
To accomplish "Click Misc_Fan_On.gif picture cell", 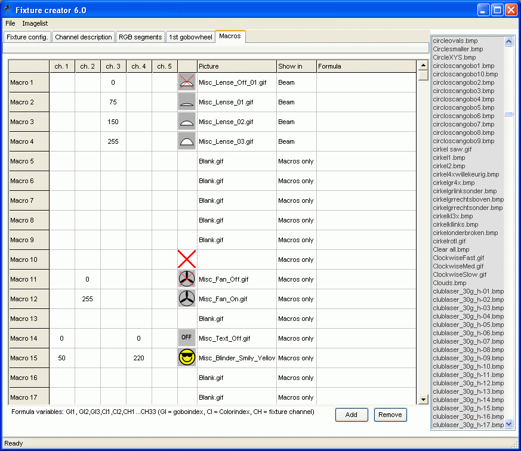I will tap(236, 298).
